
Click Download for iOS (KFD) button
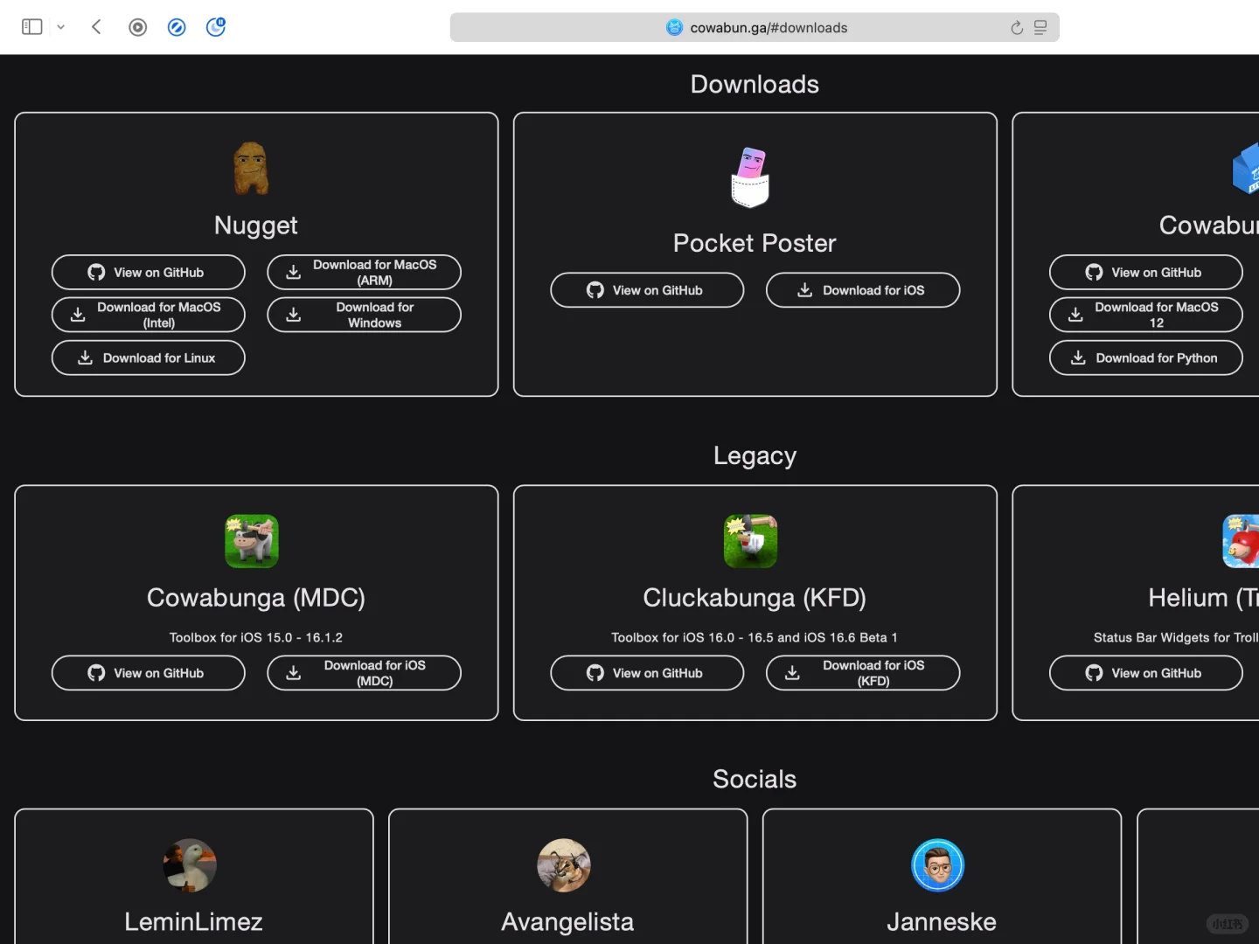pyautogui.click(x=863, y=673)
